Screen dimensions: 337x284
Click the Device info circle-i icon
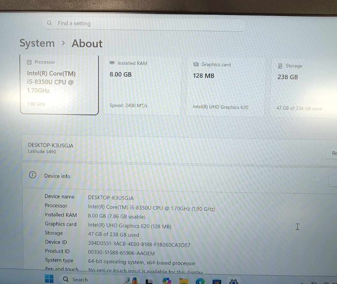point(33,175)
